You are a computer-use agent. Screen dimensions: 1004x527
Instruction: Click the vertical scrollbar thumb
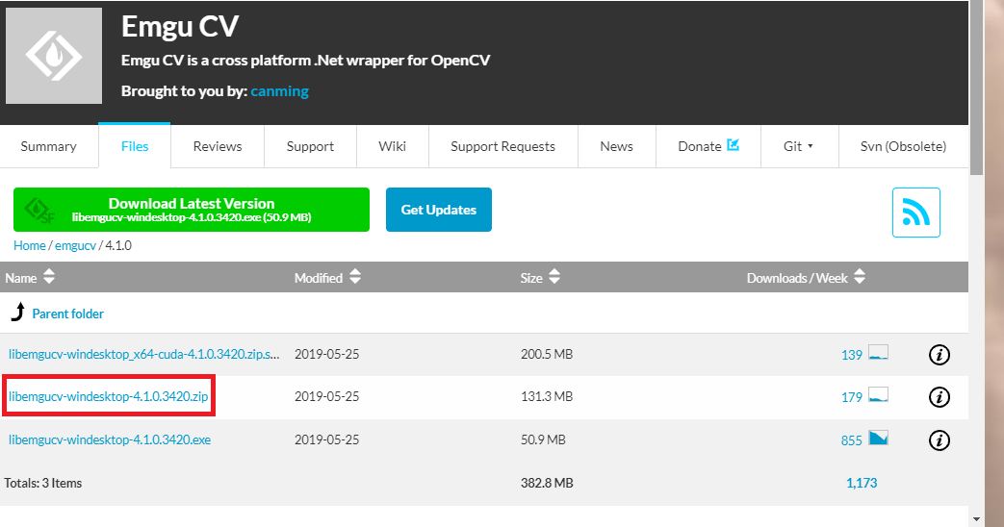click(x=976, y=88)
